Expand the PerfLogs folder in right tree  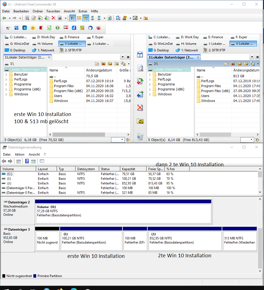(150, 79)
